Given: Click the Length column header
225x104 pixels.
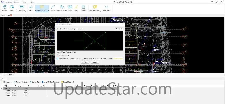Looking at the screenshot, I should (x=41, y=86).
